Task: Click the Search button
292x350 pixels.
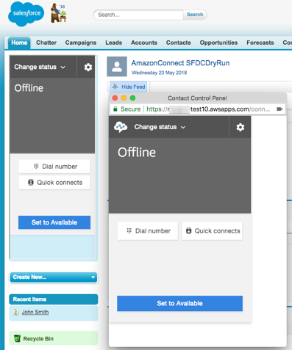Action: (x=195, y=15)
